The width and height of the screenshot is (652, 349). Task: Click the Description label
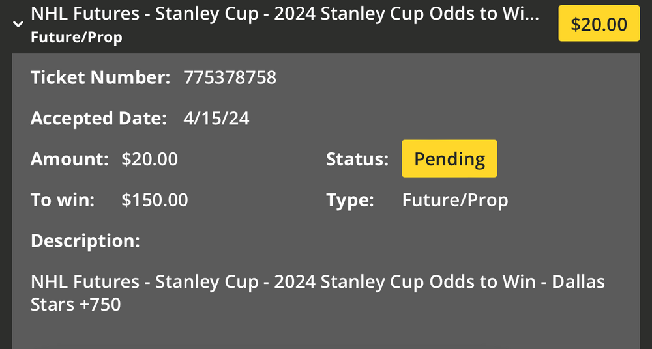(x=85, y=241)
